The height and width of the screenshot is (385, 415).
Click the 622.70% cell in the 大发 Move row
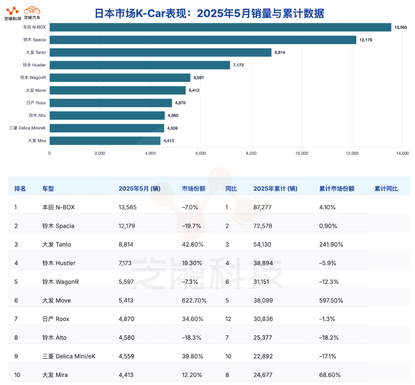194,300
